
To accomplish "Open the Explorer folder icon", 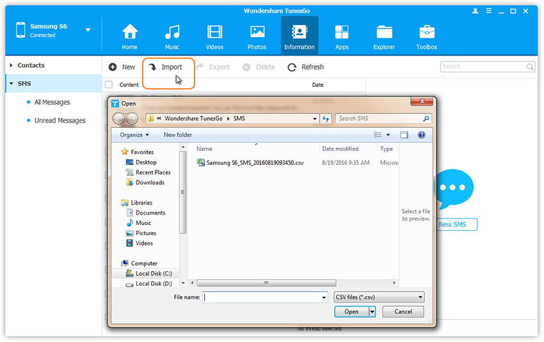I will (x=385, y=32).
